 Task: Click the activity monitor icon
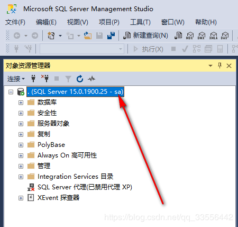tap(91, 78)
